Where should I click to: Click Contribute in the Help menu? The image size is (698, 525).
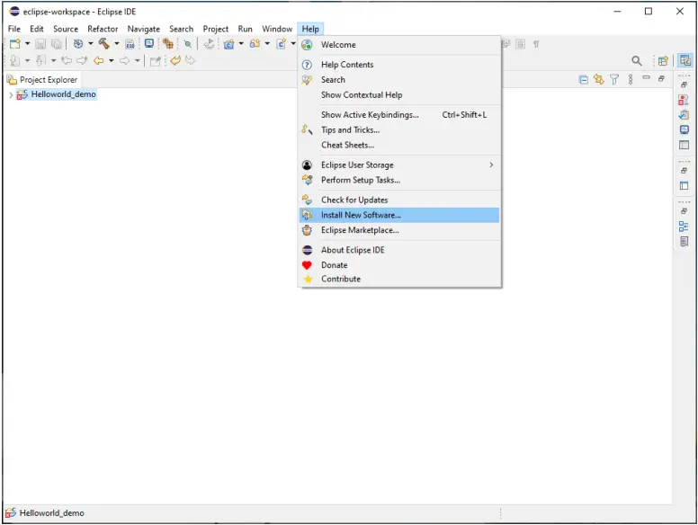(399, 279)
